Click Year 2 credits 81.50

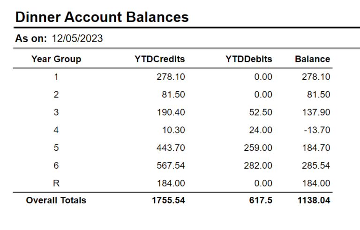pos(173,95)
